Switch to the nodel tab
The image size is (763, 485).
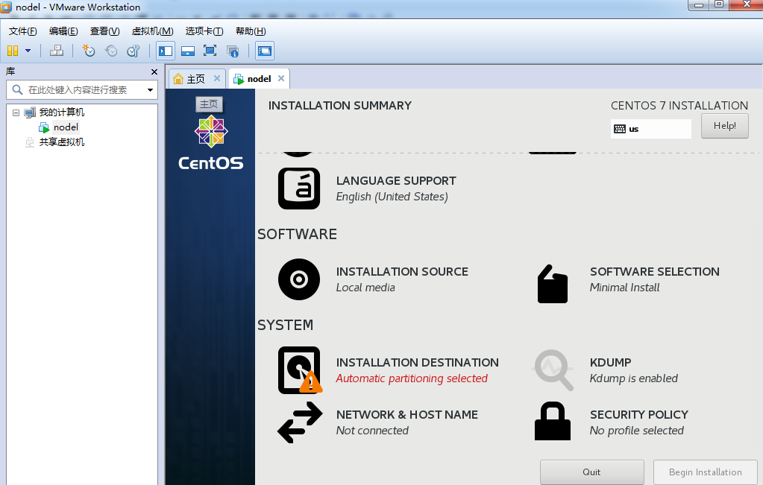point(259,79)
